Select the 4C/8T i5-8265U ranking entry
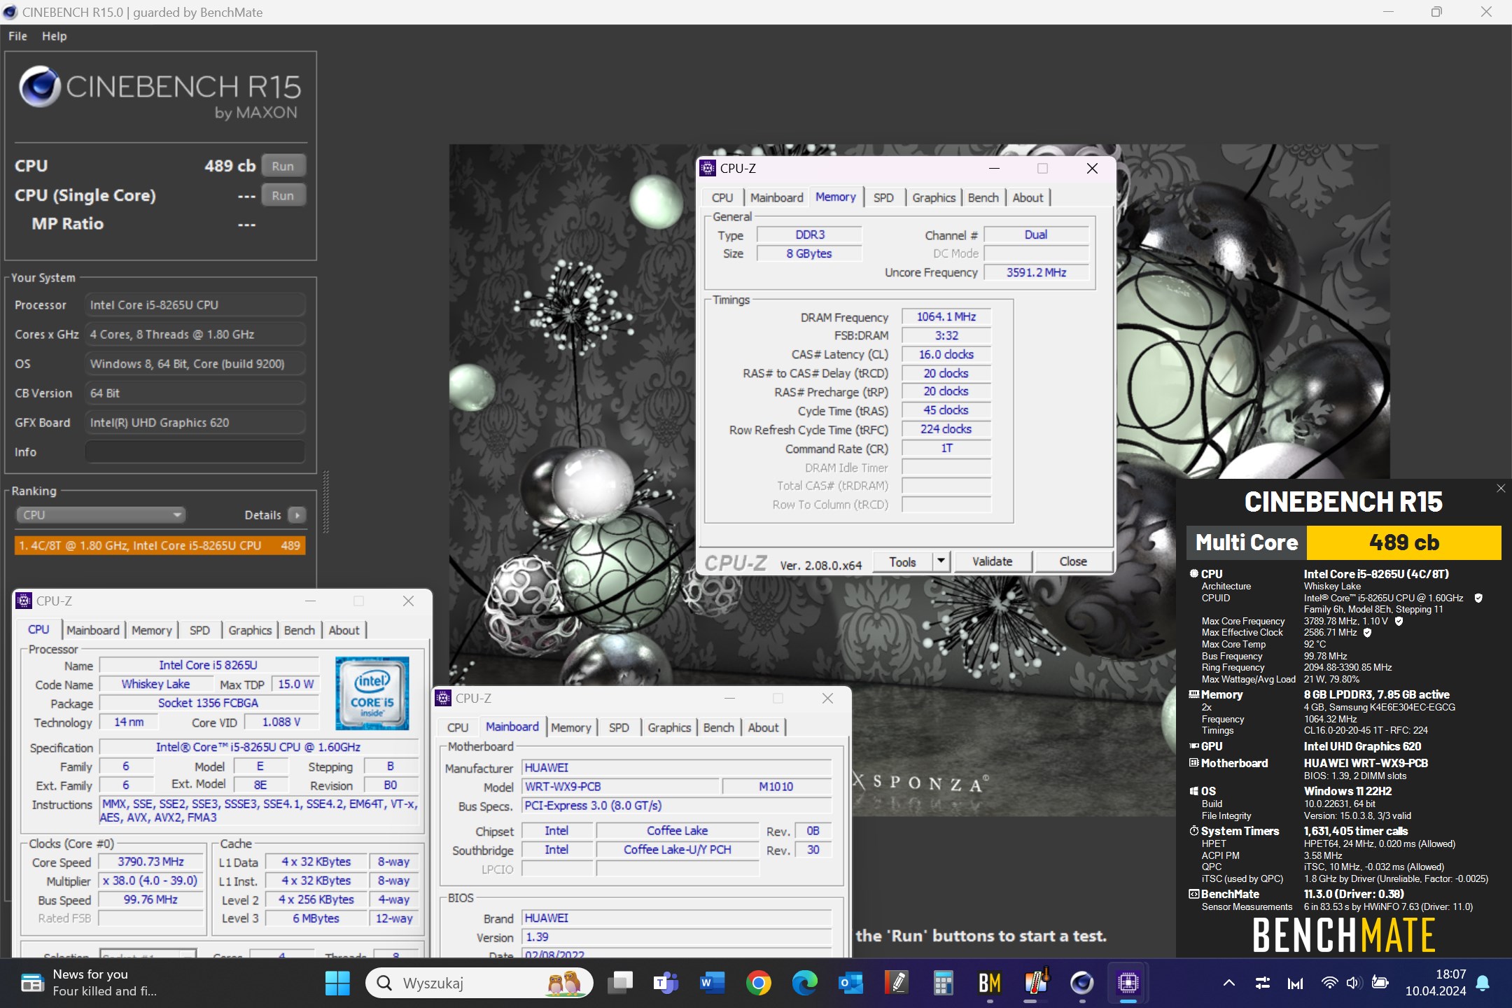This screenshot has height=1008, width=1512. pos(160,545)
